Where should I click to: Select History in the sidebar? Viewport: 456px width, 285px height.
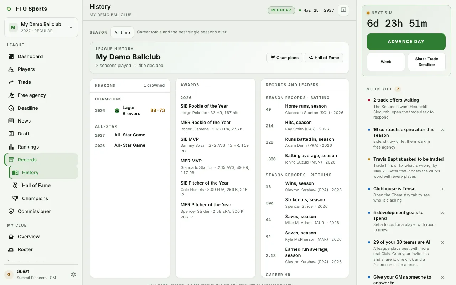coord(43,172)
